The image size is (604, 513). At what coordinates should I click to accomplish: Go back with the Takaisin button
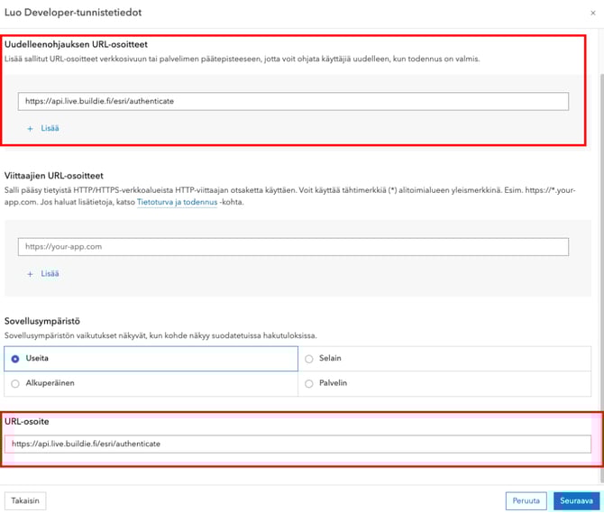[25, 500]
